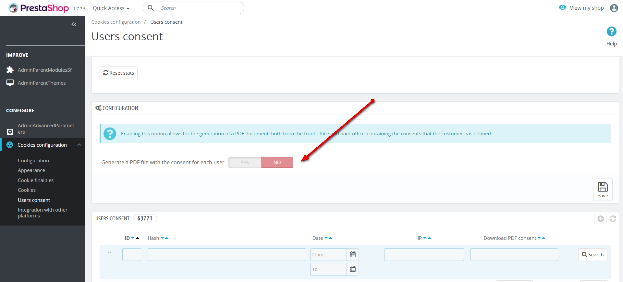This screenshot has width=623, height=282.
Task: Sort IP column descending arrow
Action: pyautogui.click(x=425, y=238)
